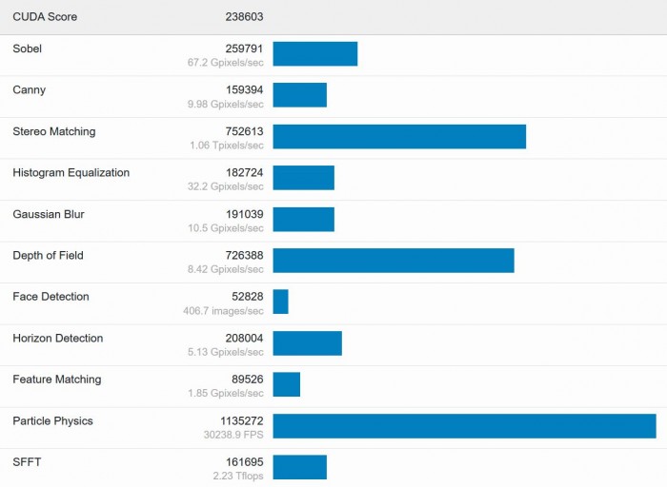Click the Canny result bar
This screenshot has width=667, height=487.
(299, 95)
